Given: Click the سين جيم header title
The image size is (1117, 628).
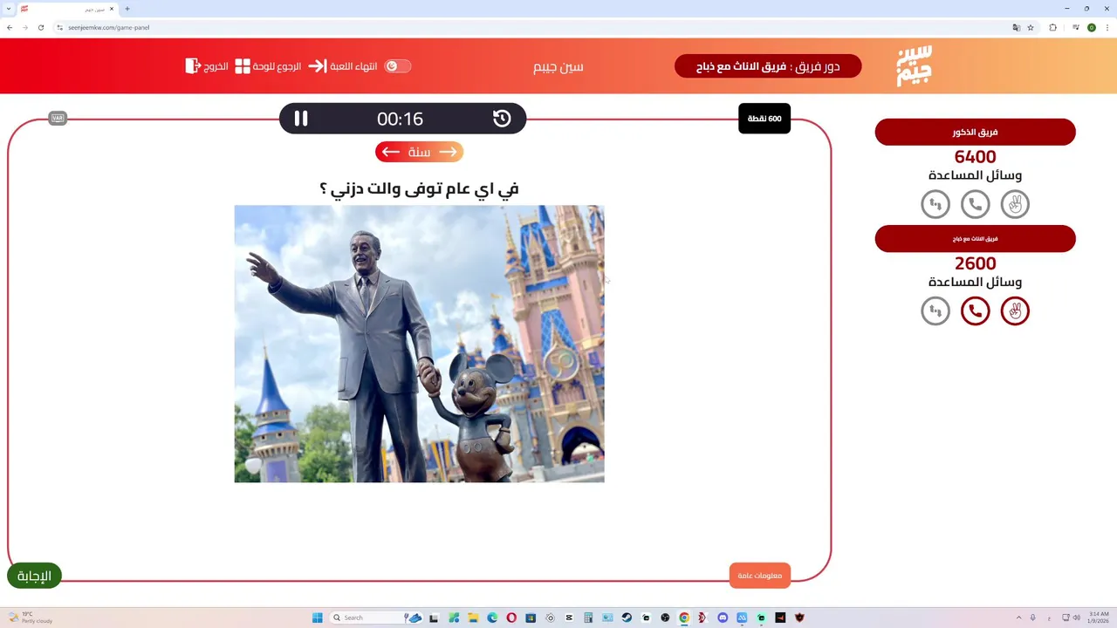Looking at the screenshot, I should click(x=558, y=66).
